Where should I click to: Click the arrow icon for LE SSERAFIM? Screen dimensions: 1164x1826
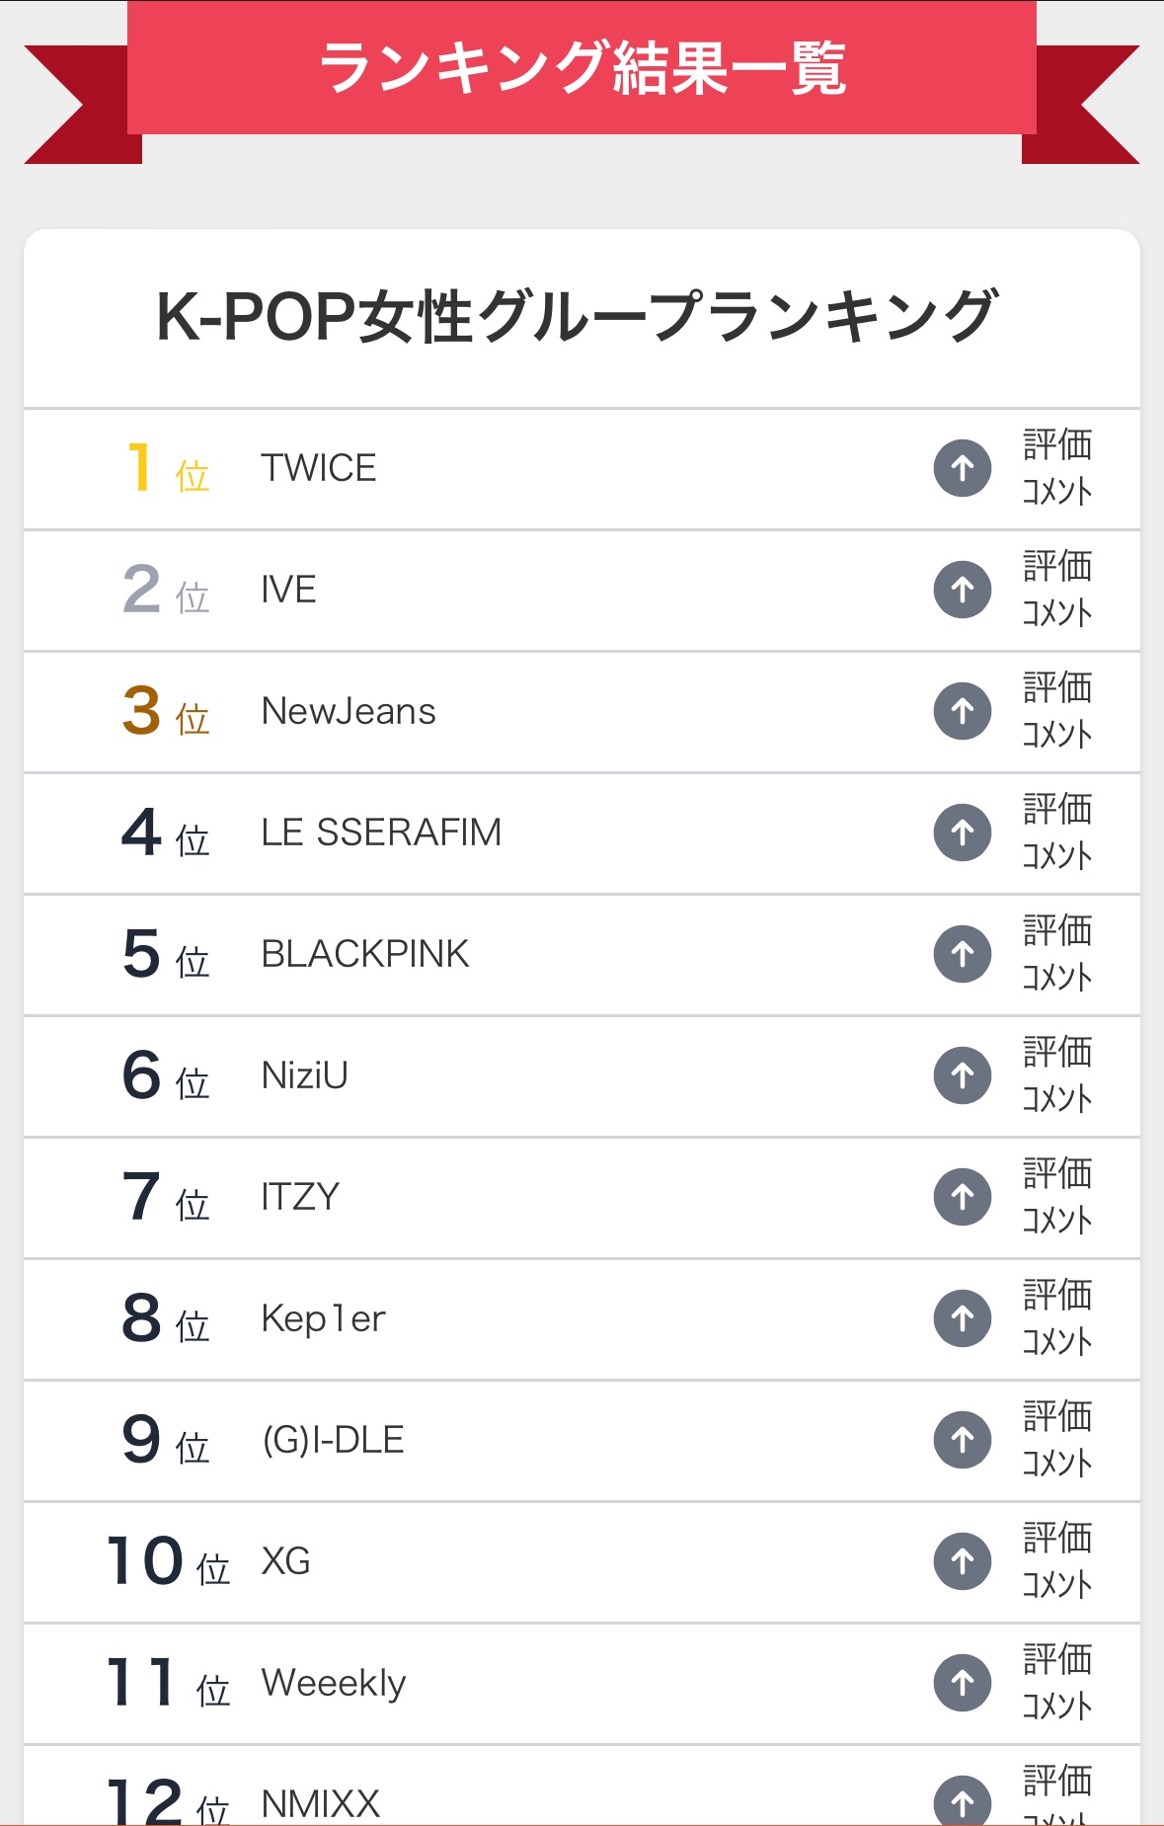point(963,833)
